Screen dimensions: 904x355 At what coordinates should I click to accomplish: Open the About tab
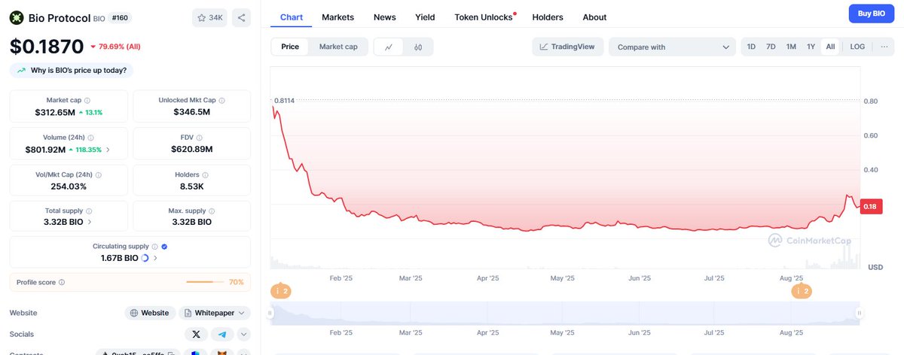[594, 17]
